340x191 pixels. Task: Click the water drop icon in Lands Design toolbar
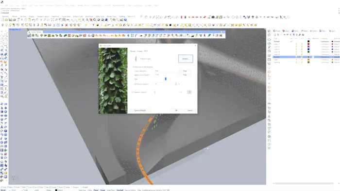tap(128, 35)
